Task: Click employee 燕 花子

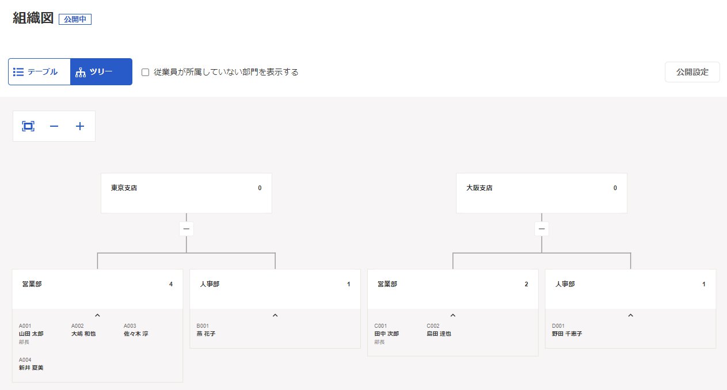Action: [x=207, y=334]
